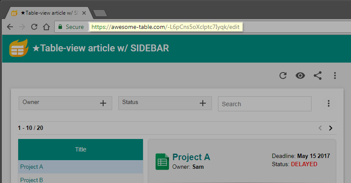Click the green Secure padlock icon
Viewport: 351px width, 183px height.
[x=60, y=27]
